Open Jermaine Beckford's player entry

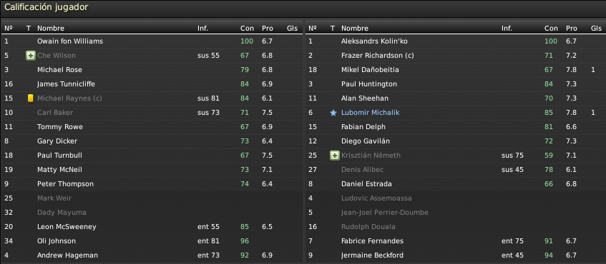[372, 255]
